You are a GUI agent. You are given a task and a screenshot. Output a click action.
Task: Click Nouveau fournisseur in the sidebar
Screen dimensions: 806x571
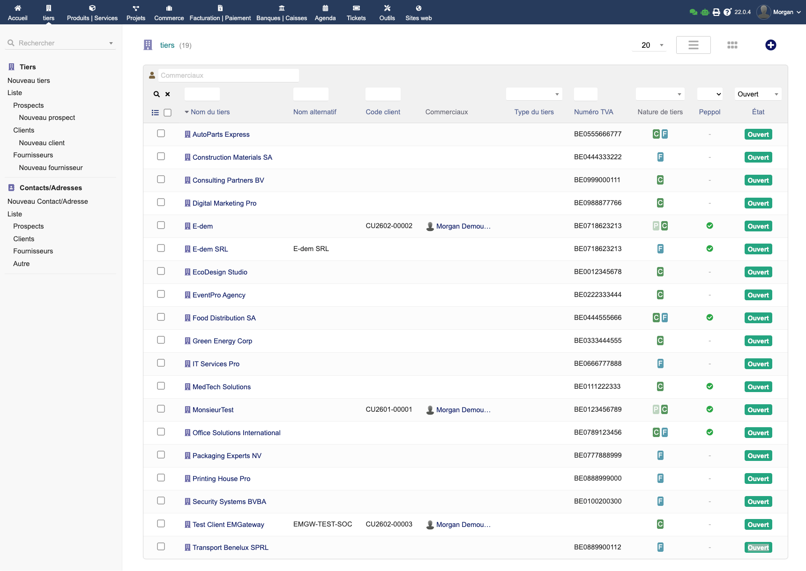(51, 168)
